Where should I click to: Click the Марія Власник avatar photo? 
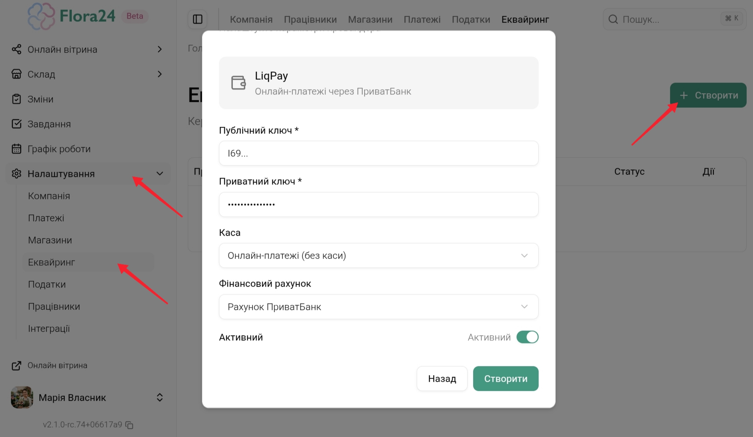click(22, 397)
